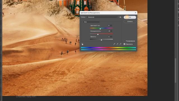This screenshot has width=179, height=101.
Task: Click the hue rainbow slider handle
Action: pyautogui.click(x=100, y=29)
